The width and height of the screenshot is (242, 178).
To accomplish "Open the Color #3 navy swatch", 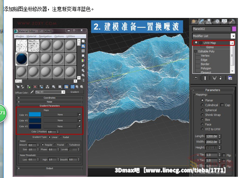I will coord(35,126).
